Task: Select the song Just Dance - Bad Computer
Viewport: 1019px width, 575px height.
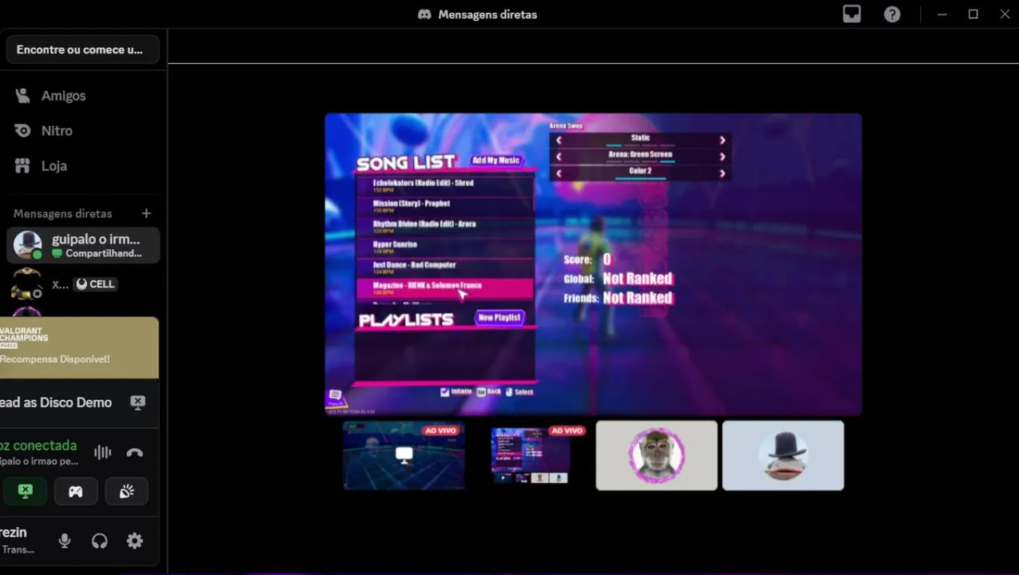Action: tap(444, 267)
